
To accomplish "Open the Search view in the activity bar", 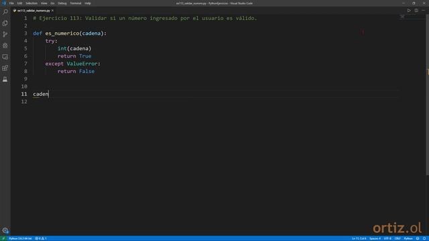I will point(5,12).
